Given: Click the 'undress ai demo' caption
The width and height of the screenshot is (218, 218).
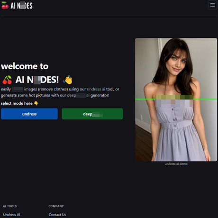Looking at the screenshot, I should 176,164.
